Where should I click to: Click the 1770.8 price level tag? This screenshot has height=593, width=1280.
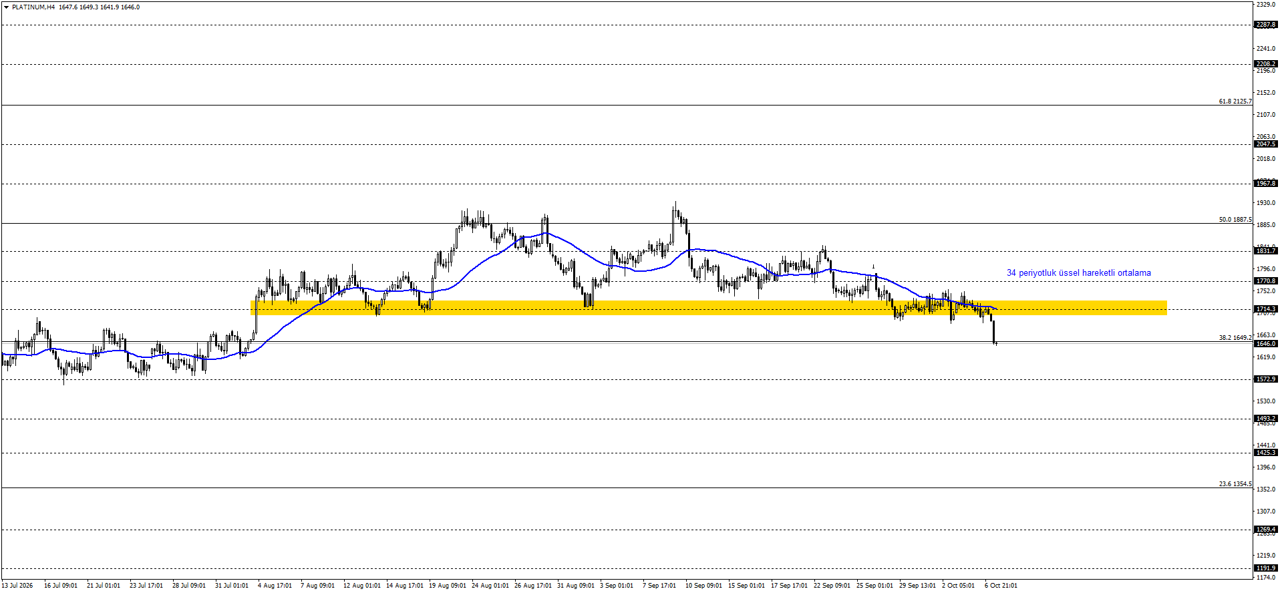pos(1266,281)
